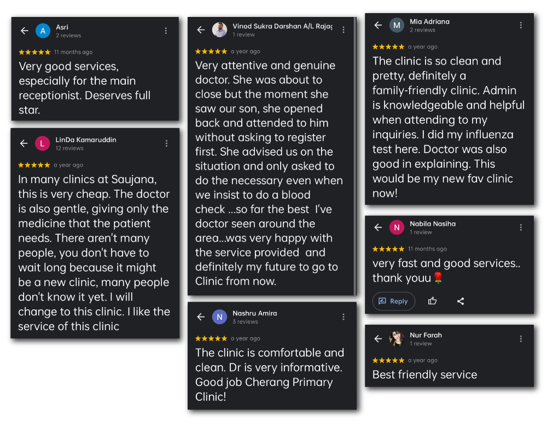Viewport: 547px width, 428px height.
Task: Go back from Asri's review
Action: [x=24, y=31]
